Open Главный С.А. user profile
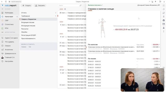Image resolution: width=166 pixels, height=93 pixels. pyautogui.click(x=10, y=57)
